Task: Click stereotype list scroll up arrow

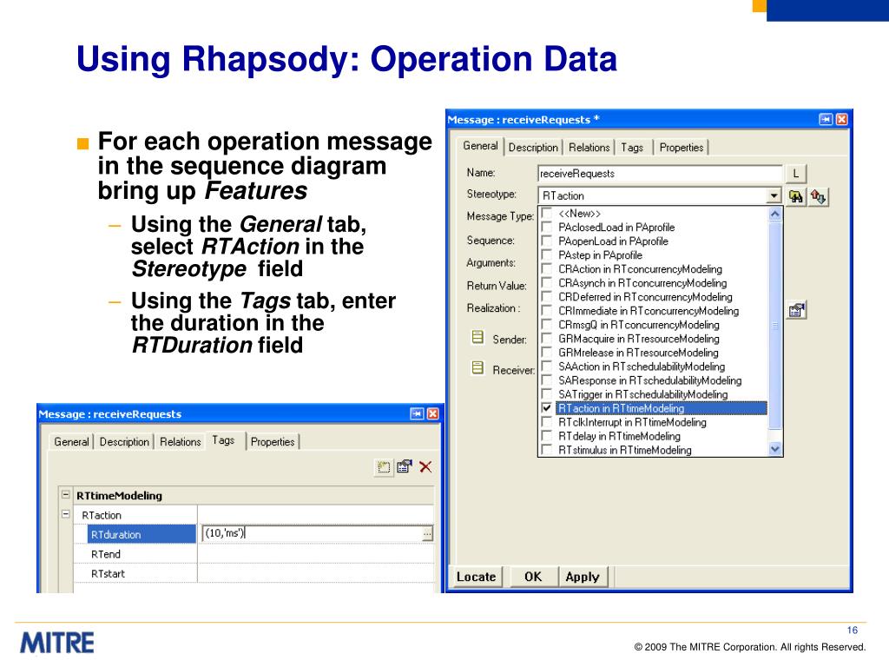Action: (x=775, y=214)
